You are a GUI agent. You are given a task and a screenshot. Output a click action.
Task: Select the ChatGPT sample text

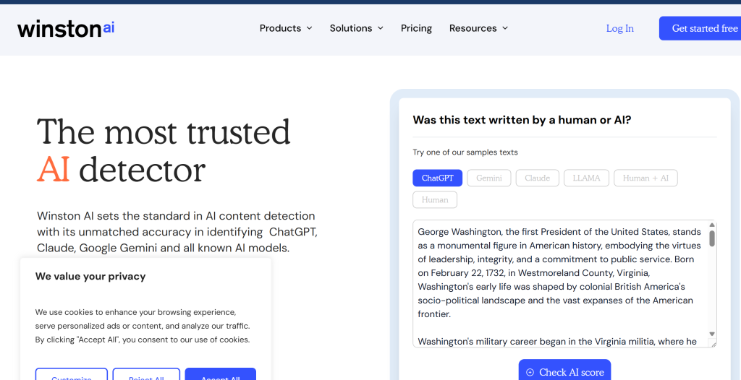pyautogui.click(x=437, y=178)
